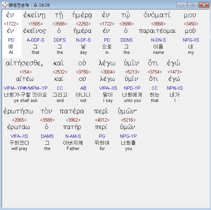211x210 pixels.
Task: Select the parsing code NPD-YP
Action: tap(132, 88)
